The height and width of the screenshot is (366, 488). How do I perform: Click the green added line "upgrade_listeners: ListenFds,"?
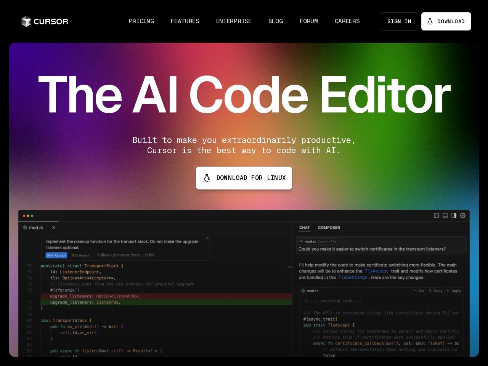pyautogui.click(x=85, y=302)
